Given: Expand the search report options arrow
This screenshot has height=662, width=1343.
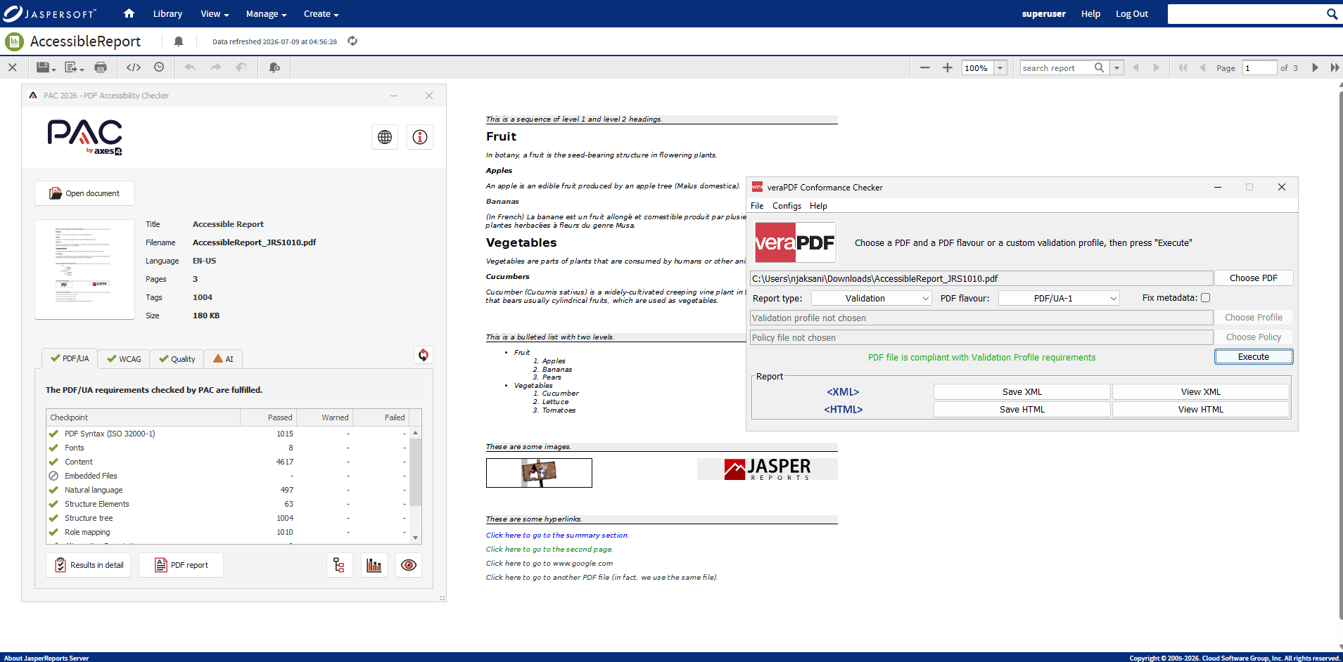Looking at the screenshot, I should coord(1116,67).
